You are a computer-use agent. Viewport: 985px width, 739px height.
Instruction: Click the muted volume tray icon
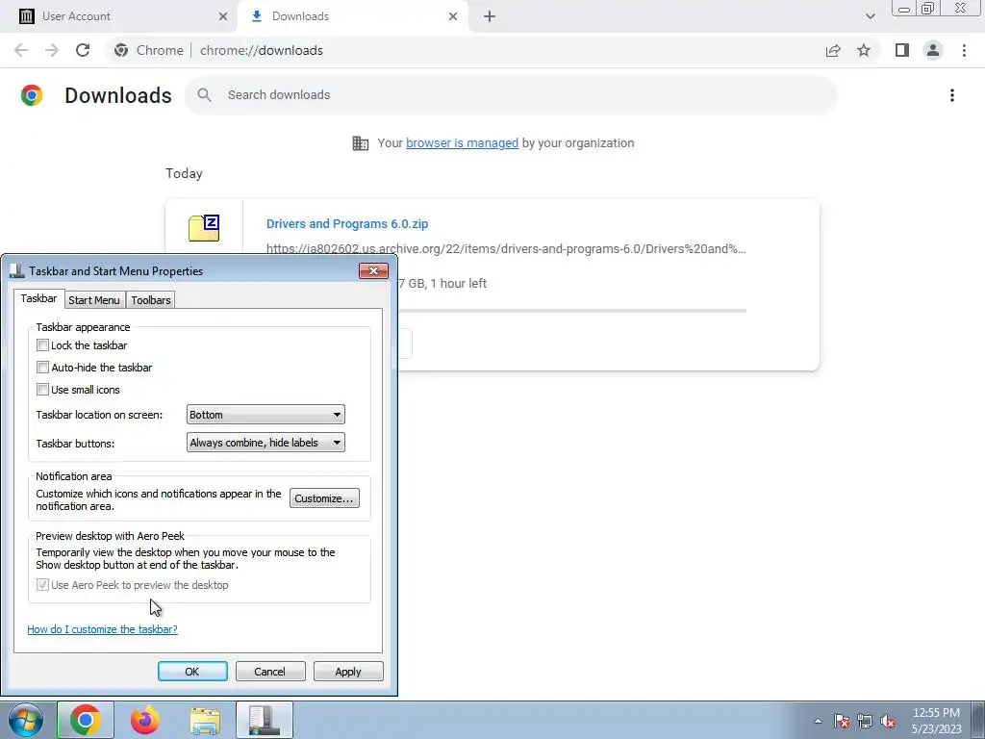888,721
